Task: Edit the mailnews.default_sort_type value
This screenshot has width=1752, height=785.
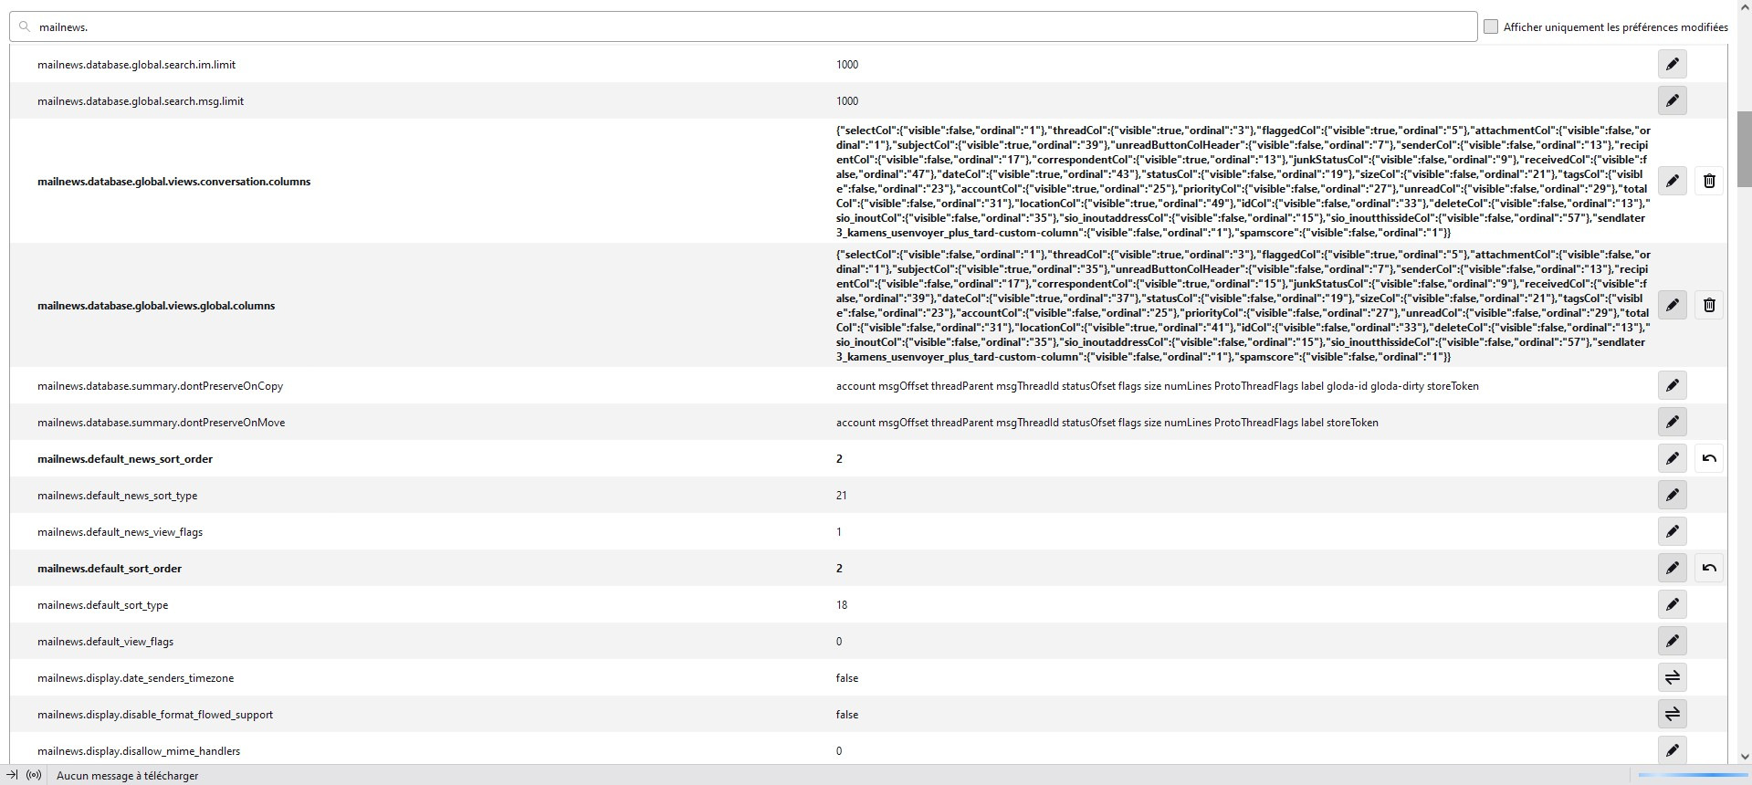Action: pyautogui.click(x=1672, y=604)
